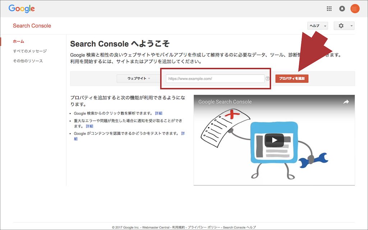Share the video via arrow icon
The image size is (368, 230).
click(346, 102)
